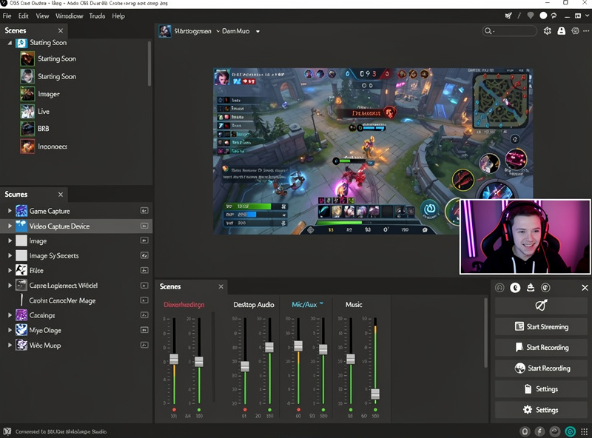592x438 pixels.
Task: Select the Inconoect scene
Action: (x=52, y=146)
